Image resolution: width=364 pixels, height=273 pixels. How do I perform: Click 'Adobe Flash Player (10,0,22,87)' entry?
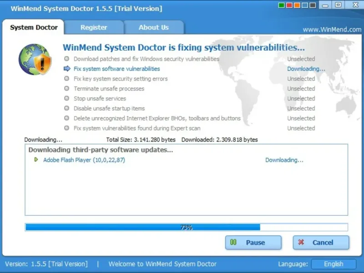(x=84, y=160)
